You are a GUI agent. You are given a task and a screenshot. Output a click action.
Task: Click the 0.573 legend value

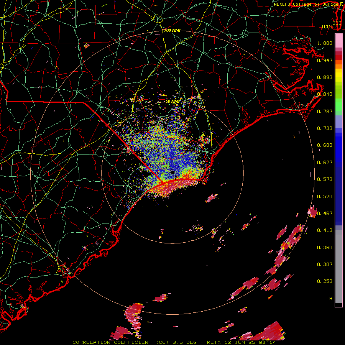pos(325,179)
